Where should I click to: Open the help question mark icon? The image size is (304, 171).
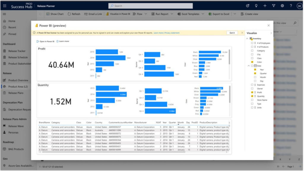tap(291, 6)
